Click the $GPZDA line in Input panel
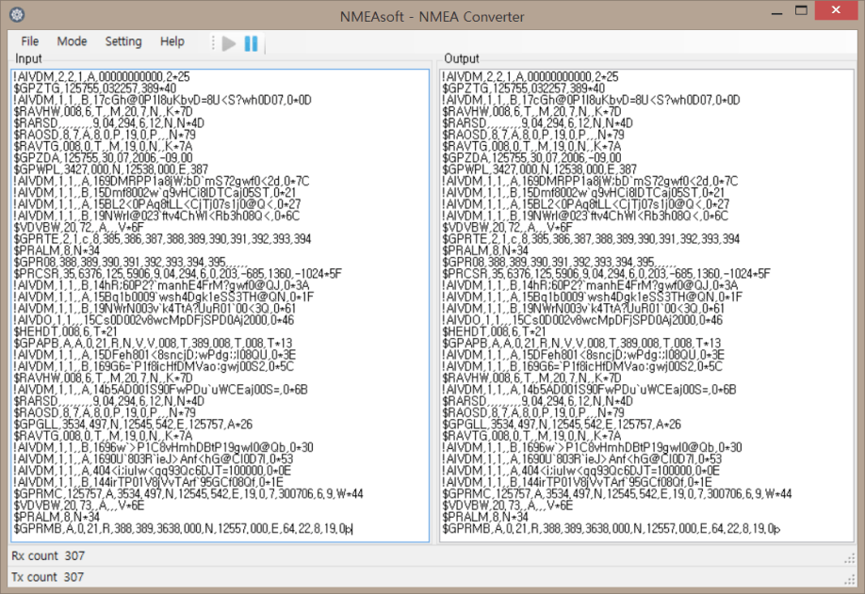This screenshot has width=865, height=594. click(103, 158)
